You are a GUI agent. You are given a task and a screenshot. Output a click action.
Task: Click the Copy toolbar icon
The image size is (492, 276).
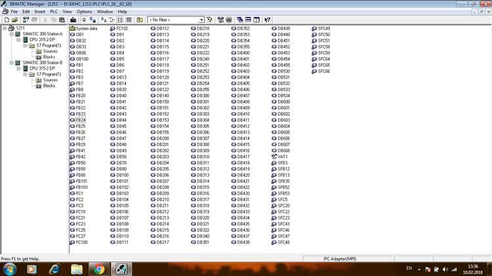54,20
